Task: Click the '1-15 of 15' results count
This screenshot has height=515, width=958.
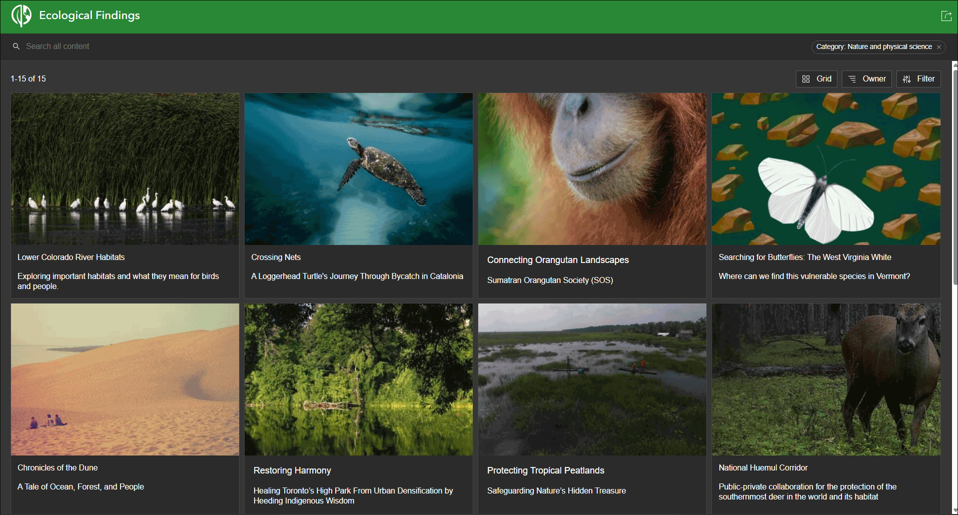Action: pyautogui.click(x=28, y=79)
